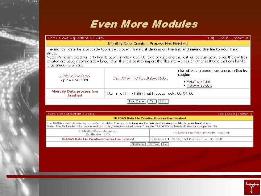The image size is (261, 196).
Task: Click the highway interchange logo icon
Action: click(x=252, y=187)
